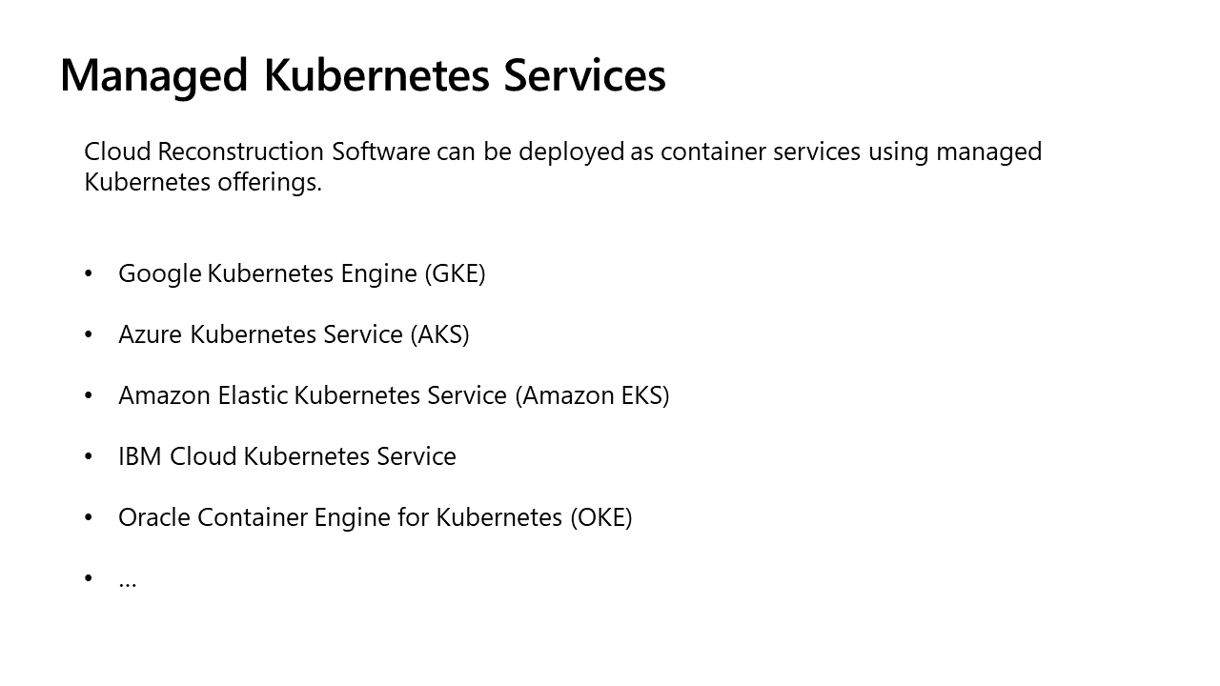The width and height of the screenshot is (1220, 686).
Task: Click the "(GKE)" abbreviation
Action: click(x=455, y=273)
